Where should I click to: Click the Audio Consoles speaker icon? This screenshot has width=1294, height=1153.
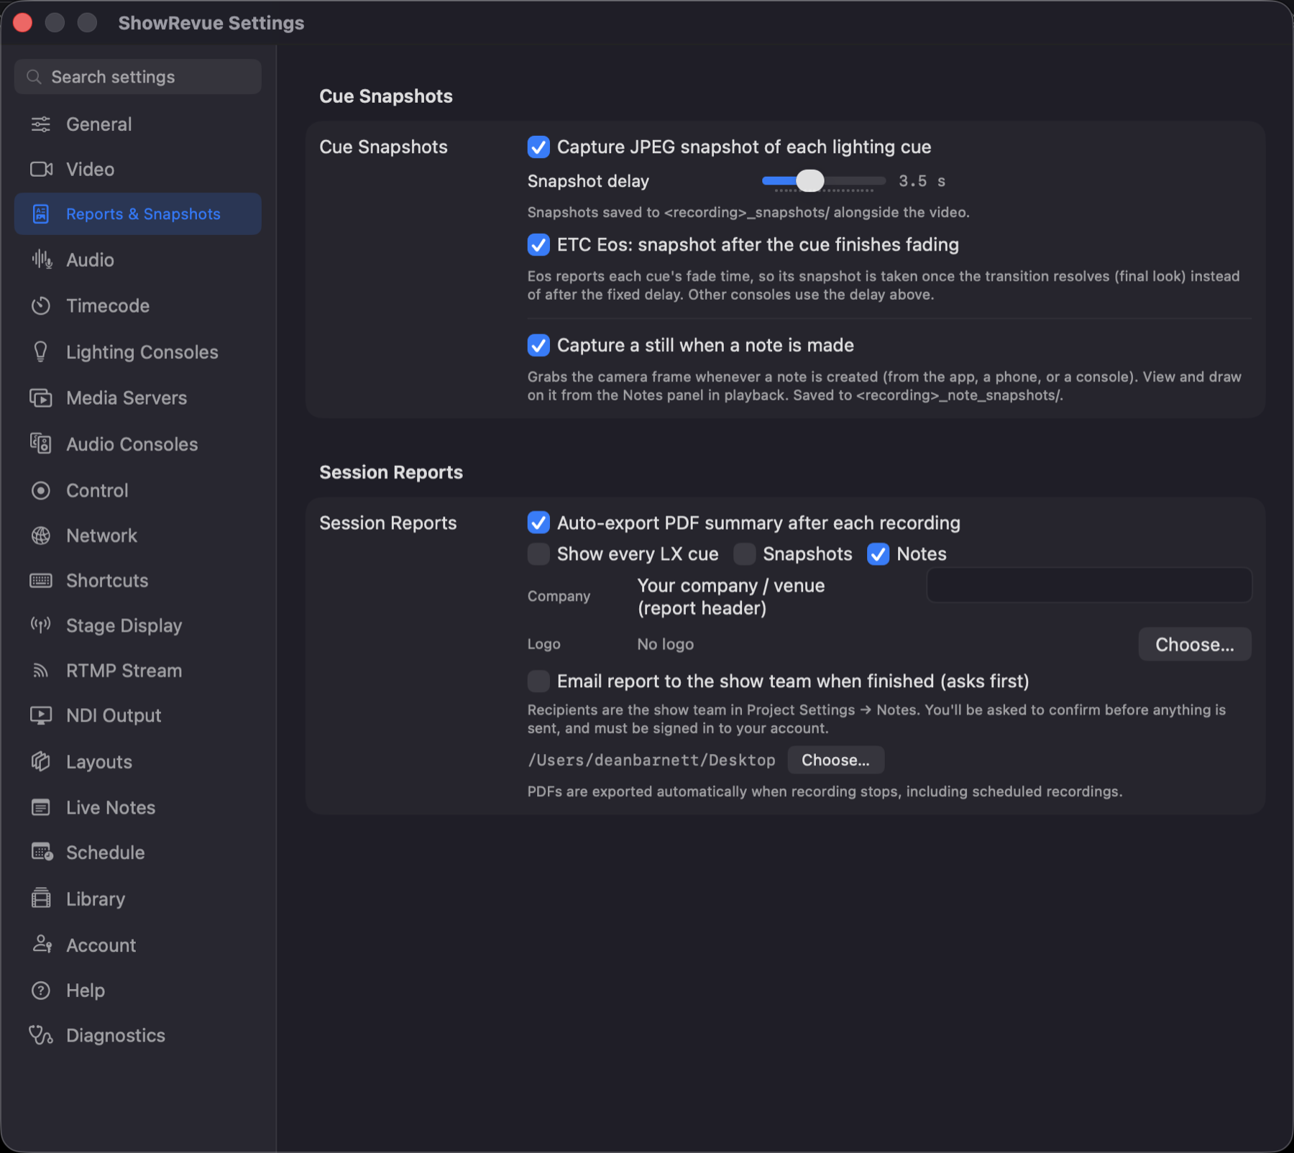click(41, 444)
